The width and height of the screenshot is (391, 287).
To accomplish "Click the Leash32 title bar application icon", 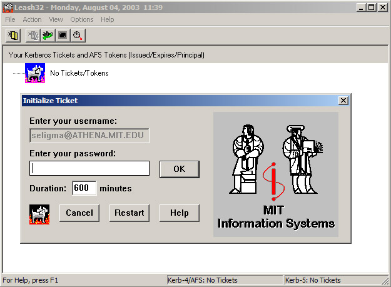I will (7, 7).
